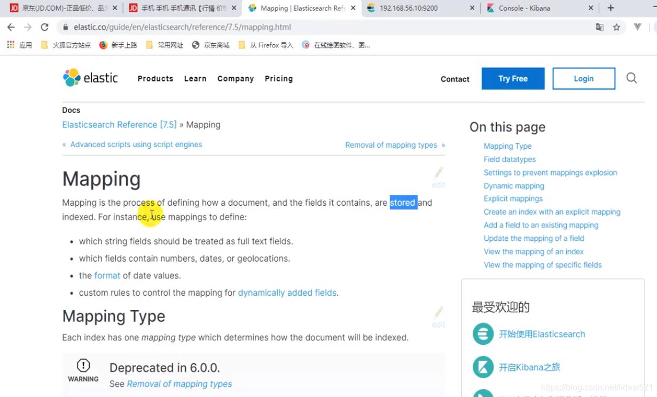The width and height of the screenshot is (657, 397).
Task: Jump to Create an index with explicit mapping
Action: pos(552,212)
